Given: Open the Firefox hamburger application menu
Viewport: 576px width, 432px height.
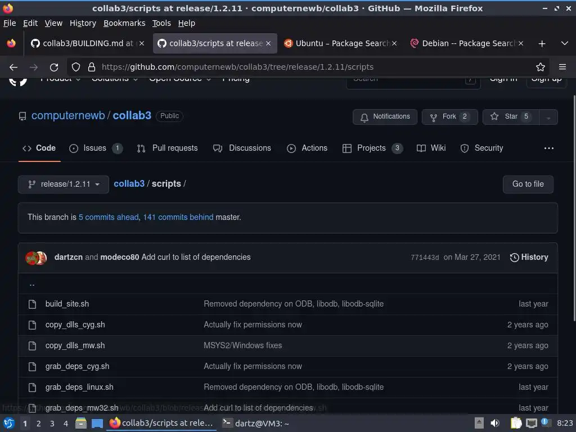Looking at the screenshot, I should click(562, 67).
